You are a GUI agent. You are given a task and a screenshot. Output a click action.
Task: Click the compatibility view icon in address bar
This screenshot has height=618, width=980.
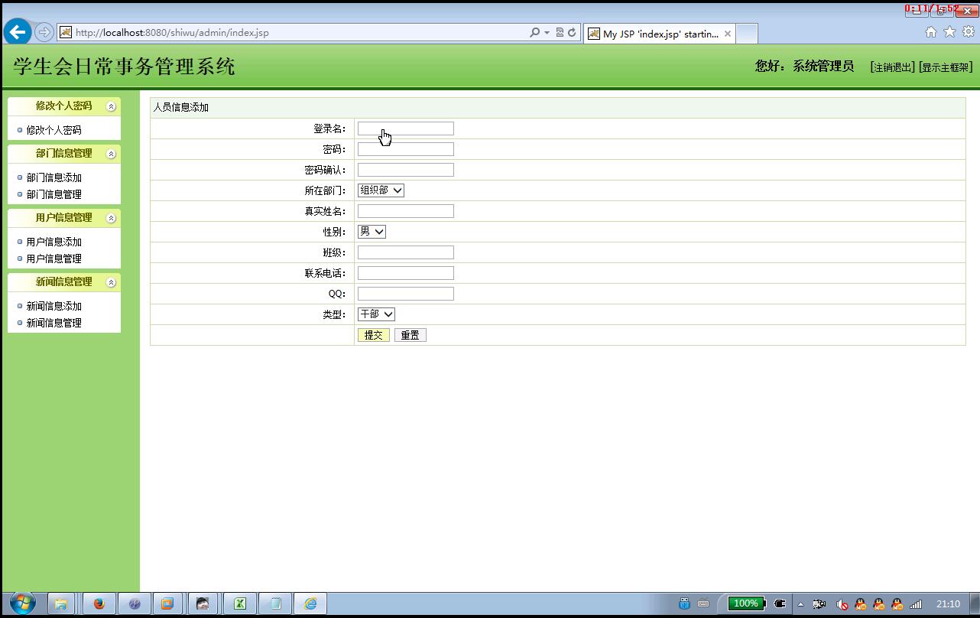click(x=560, y=32)
